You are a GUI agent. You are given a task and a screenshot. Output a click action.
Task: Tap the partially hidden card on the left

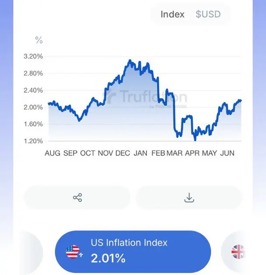tap(31, 253)
